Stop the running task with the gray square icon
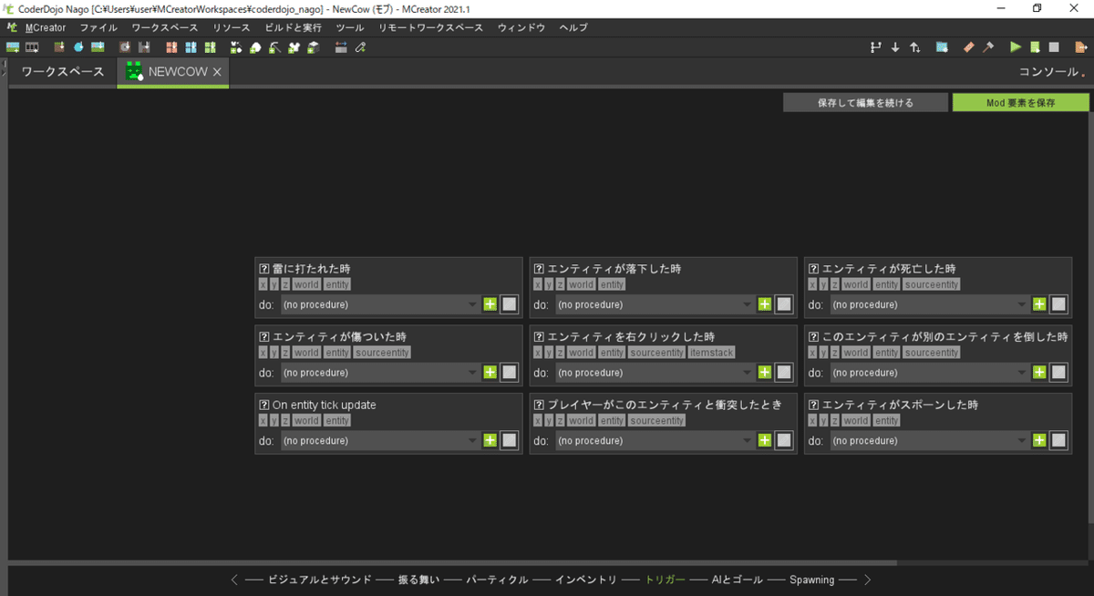This screenshot has width=1094, height=596. coord(1054,46)
